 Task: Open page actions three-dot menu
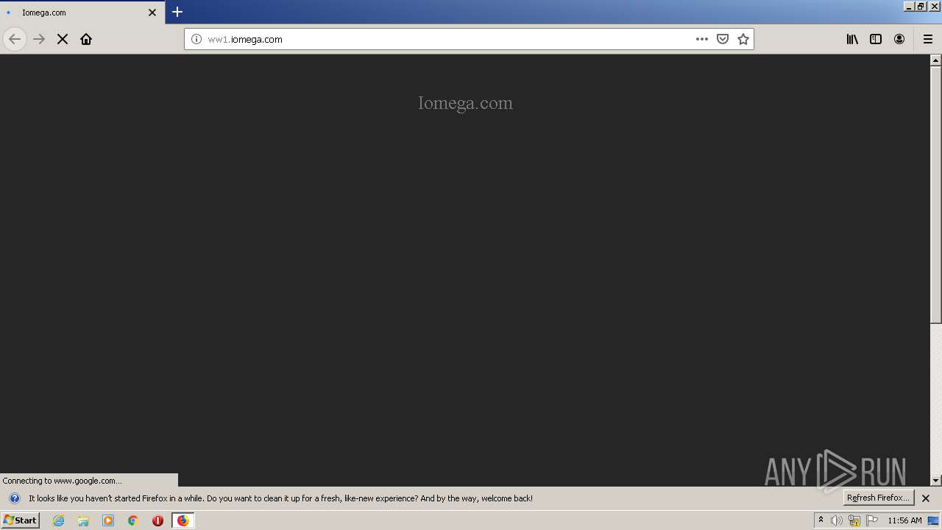point(702,39)
